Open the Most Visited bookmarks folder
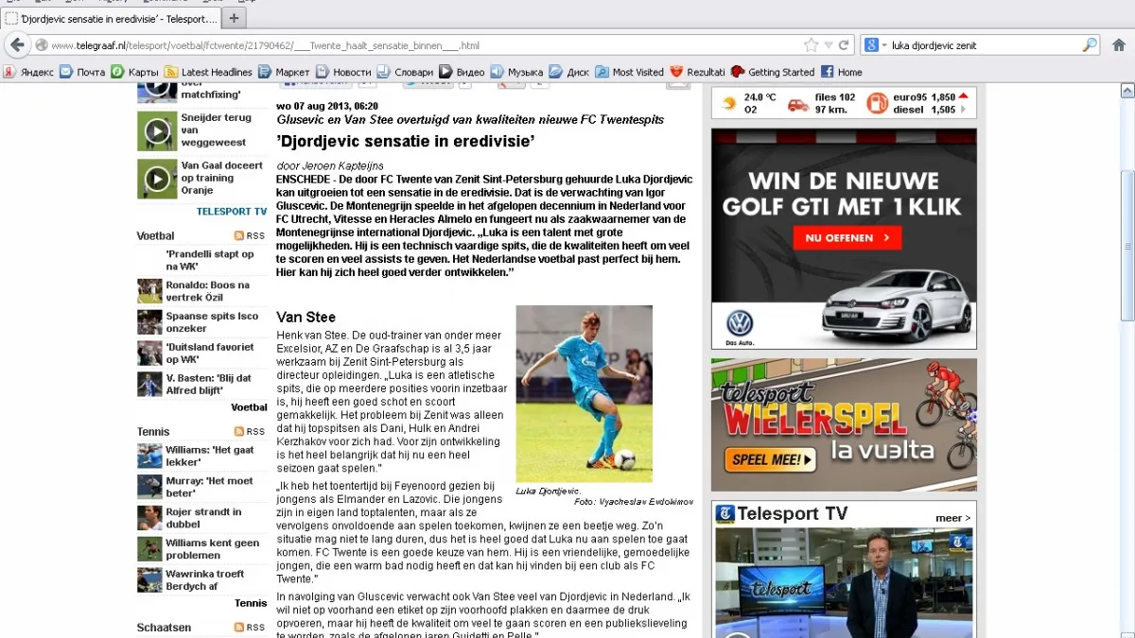 pyautogui.click(x=629, y=72)
